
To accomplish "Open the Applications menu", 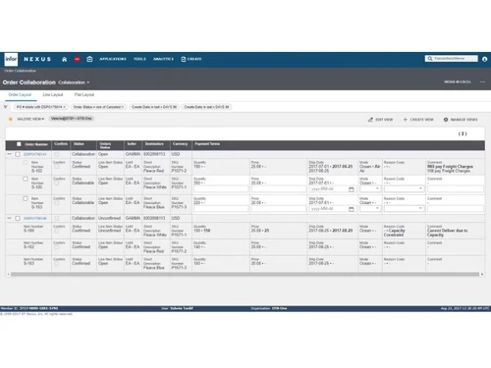I will [113, 59].
